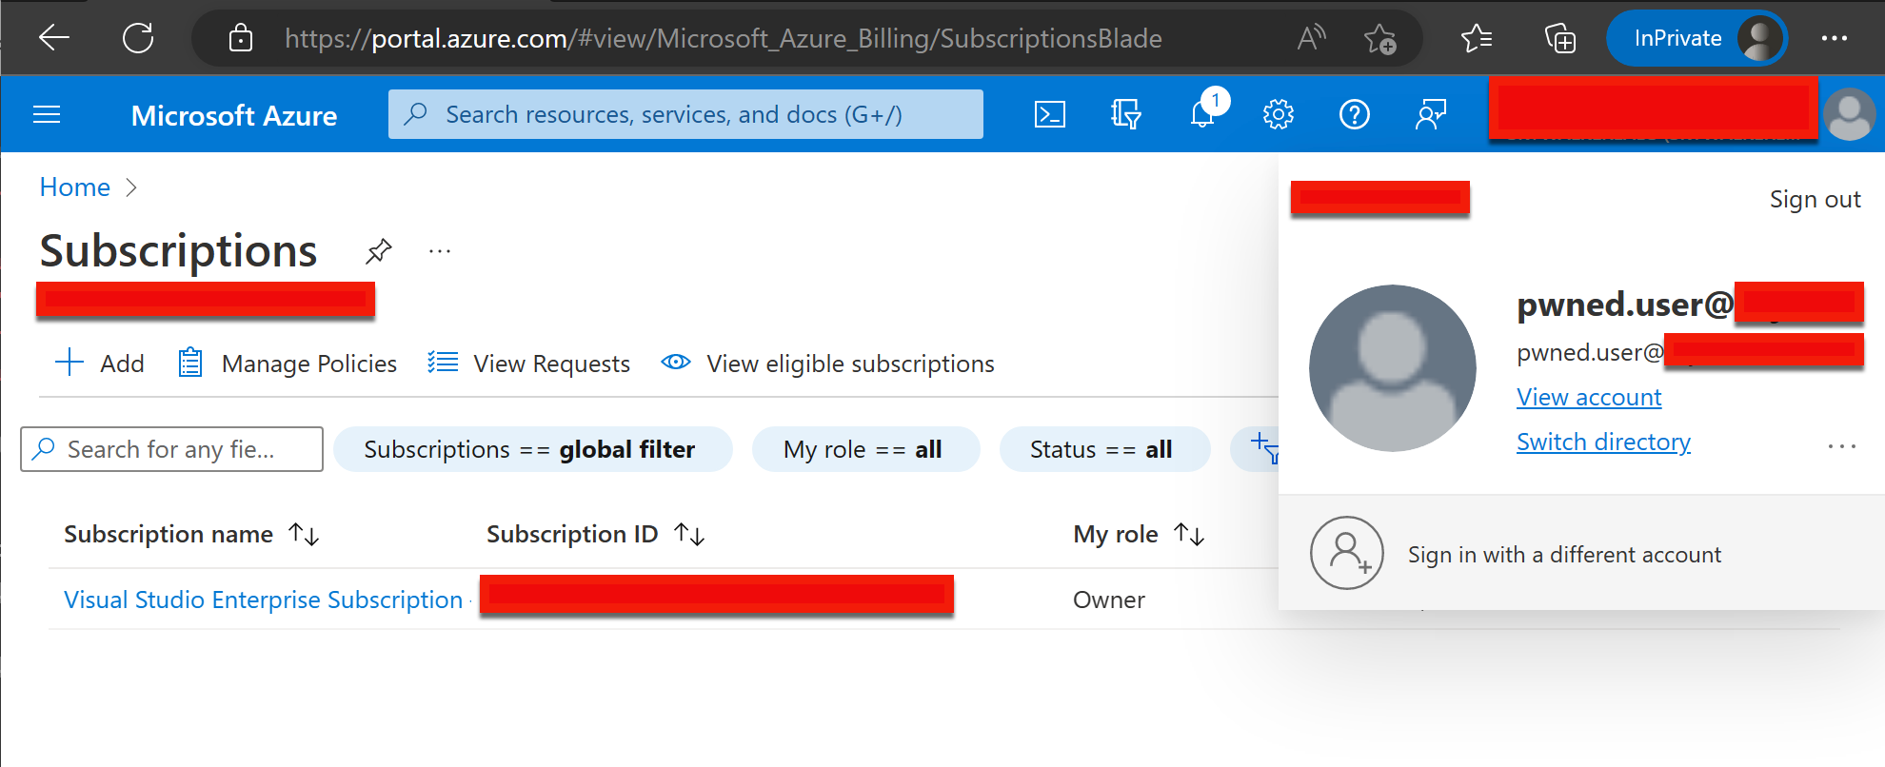Open the Directories and subscriptions filter
This screenshot has height=767, width=1885.
(1125, 115)
